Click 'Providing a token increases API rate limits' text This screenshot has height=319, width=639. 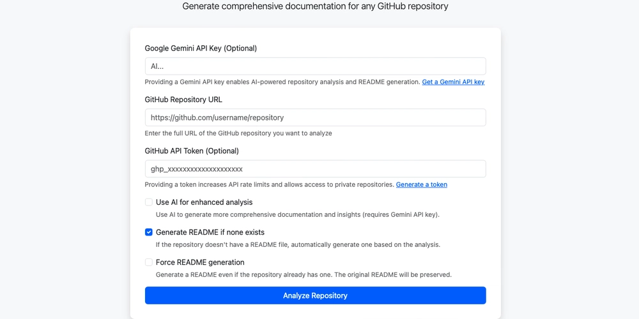[x=270, y=184]
